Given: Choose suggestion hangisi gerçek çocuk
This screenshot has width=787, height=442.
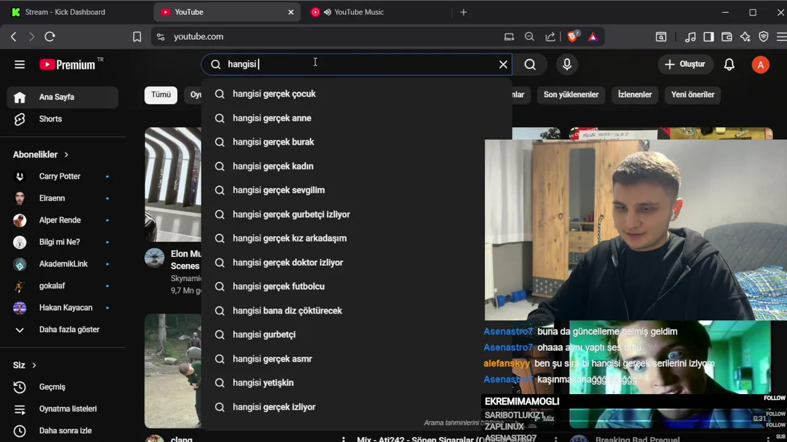Looking at the screenshot, I should tap(357, 94).
